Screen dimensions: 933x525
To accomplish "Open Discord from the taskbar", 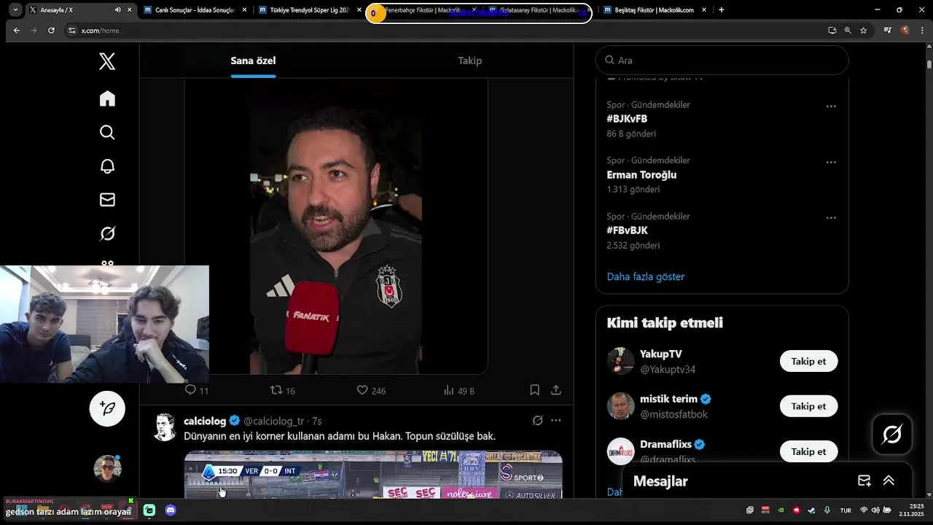I will point(171,510).
